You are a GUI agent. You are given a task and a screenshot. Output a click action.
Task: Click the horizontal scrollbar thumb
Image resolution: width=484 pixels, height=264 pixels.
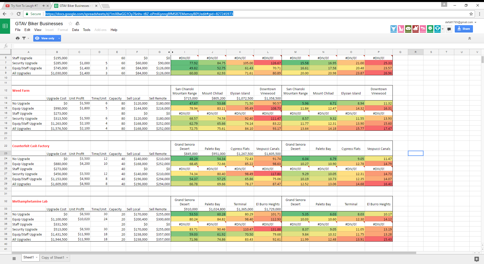(214, 253)
